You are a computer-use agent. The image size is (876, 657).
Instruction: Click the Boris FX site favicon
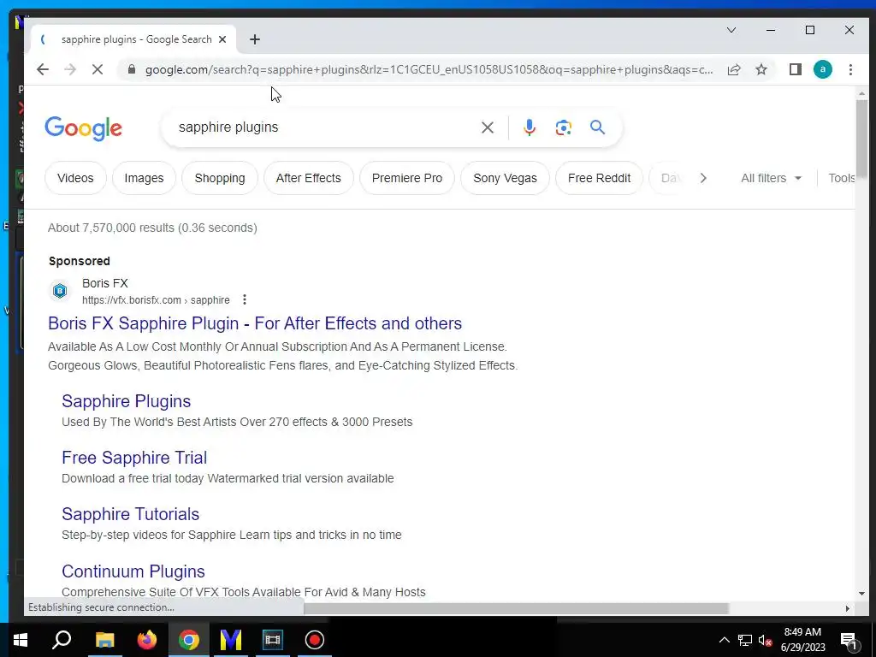(60, 291)
